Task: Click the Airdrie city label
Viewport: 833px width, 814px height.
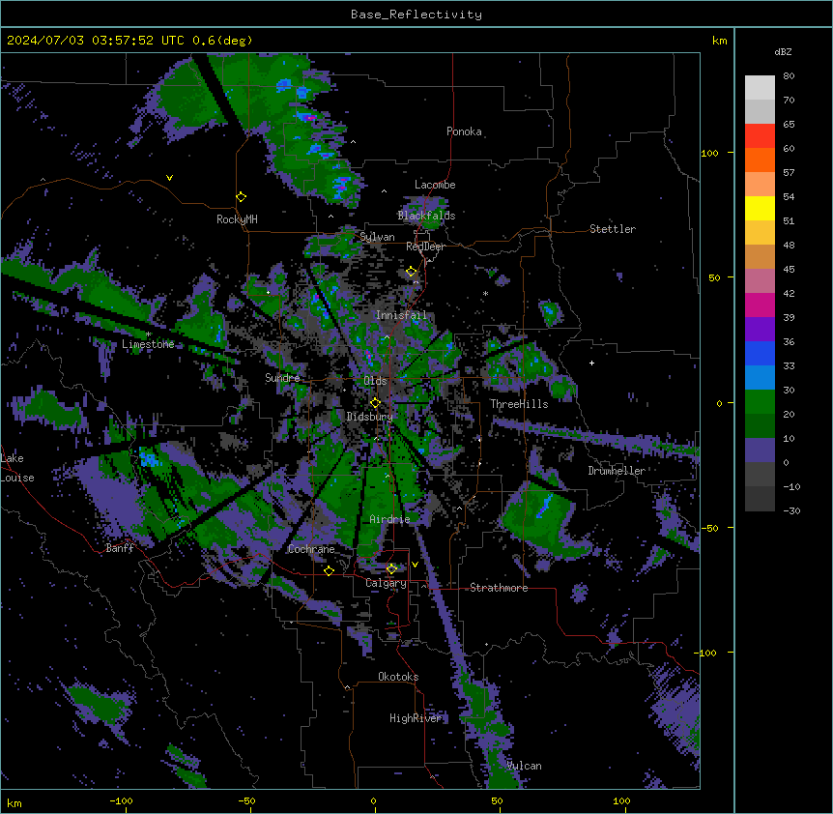Action: [390, 519]
